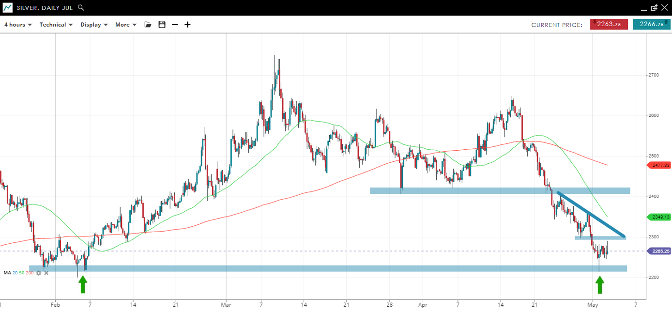Open the More menu
This screenshot has width=672, height=313.
(x=126, y=25)
